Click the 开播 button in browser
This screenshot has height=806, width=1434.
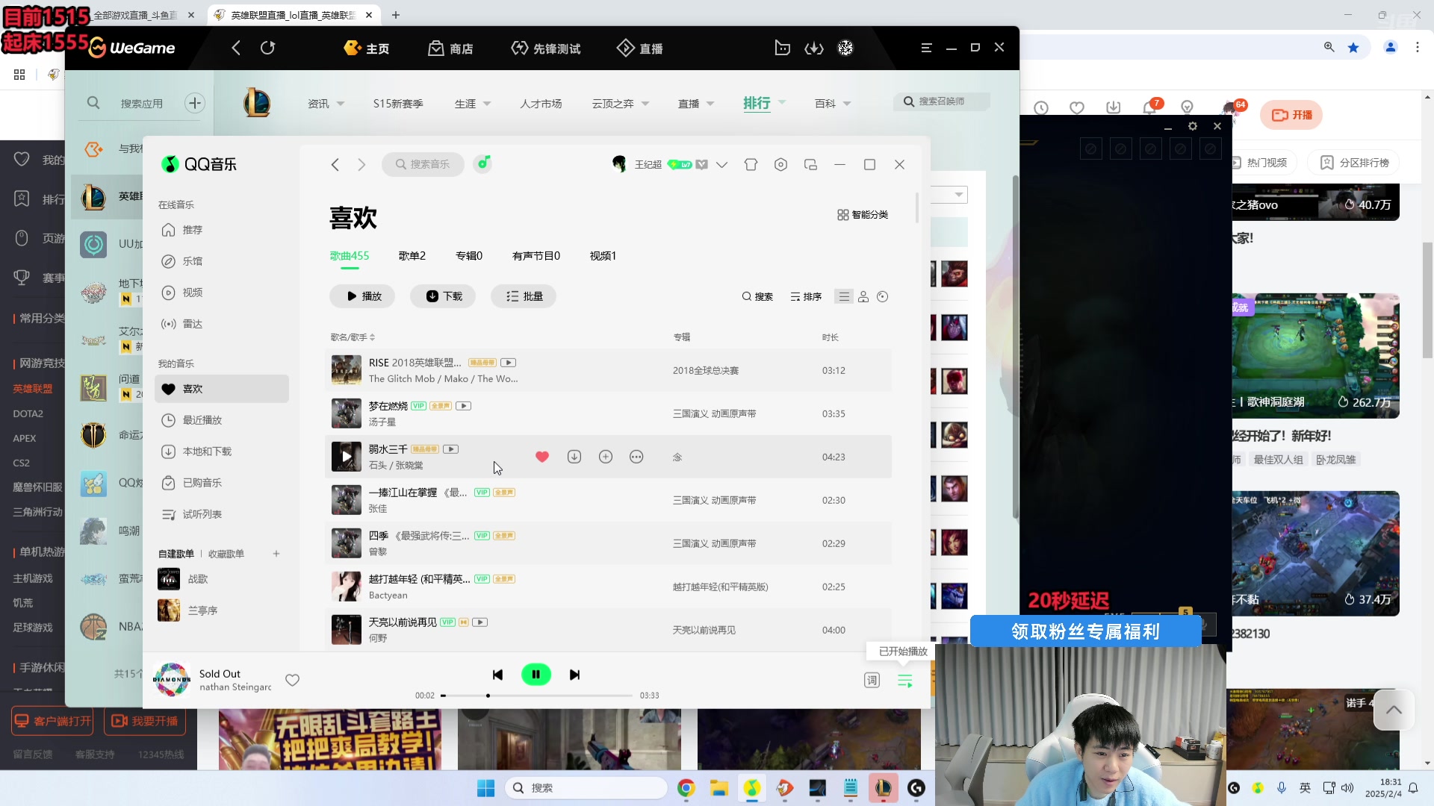(x=1291, y=115)
